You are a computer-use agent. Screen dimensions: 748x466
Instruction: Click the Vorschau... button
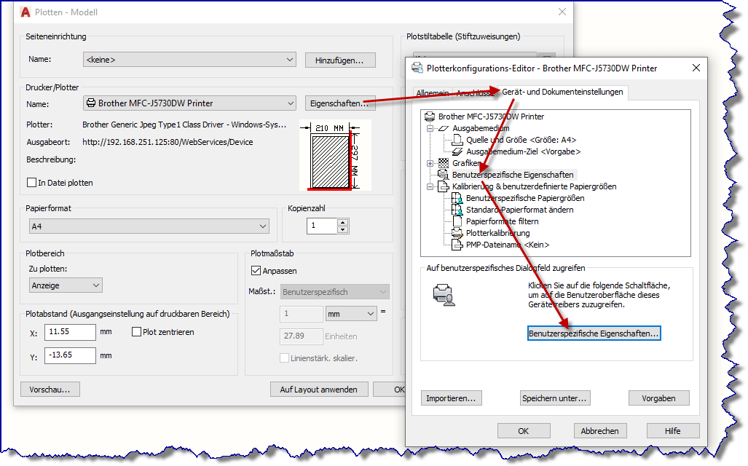coord(50,390)
